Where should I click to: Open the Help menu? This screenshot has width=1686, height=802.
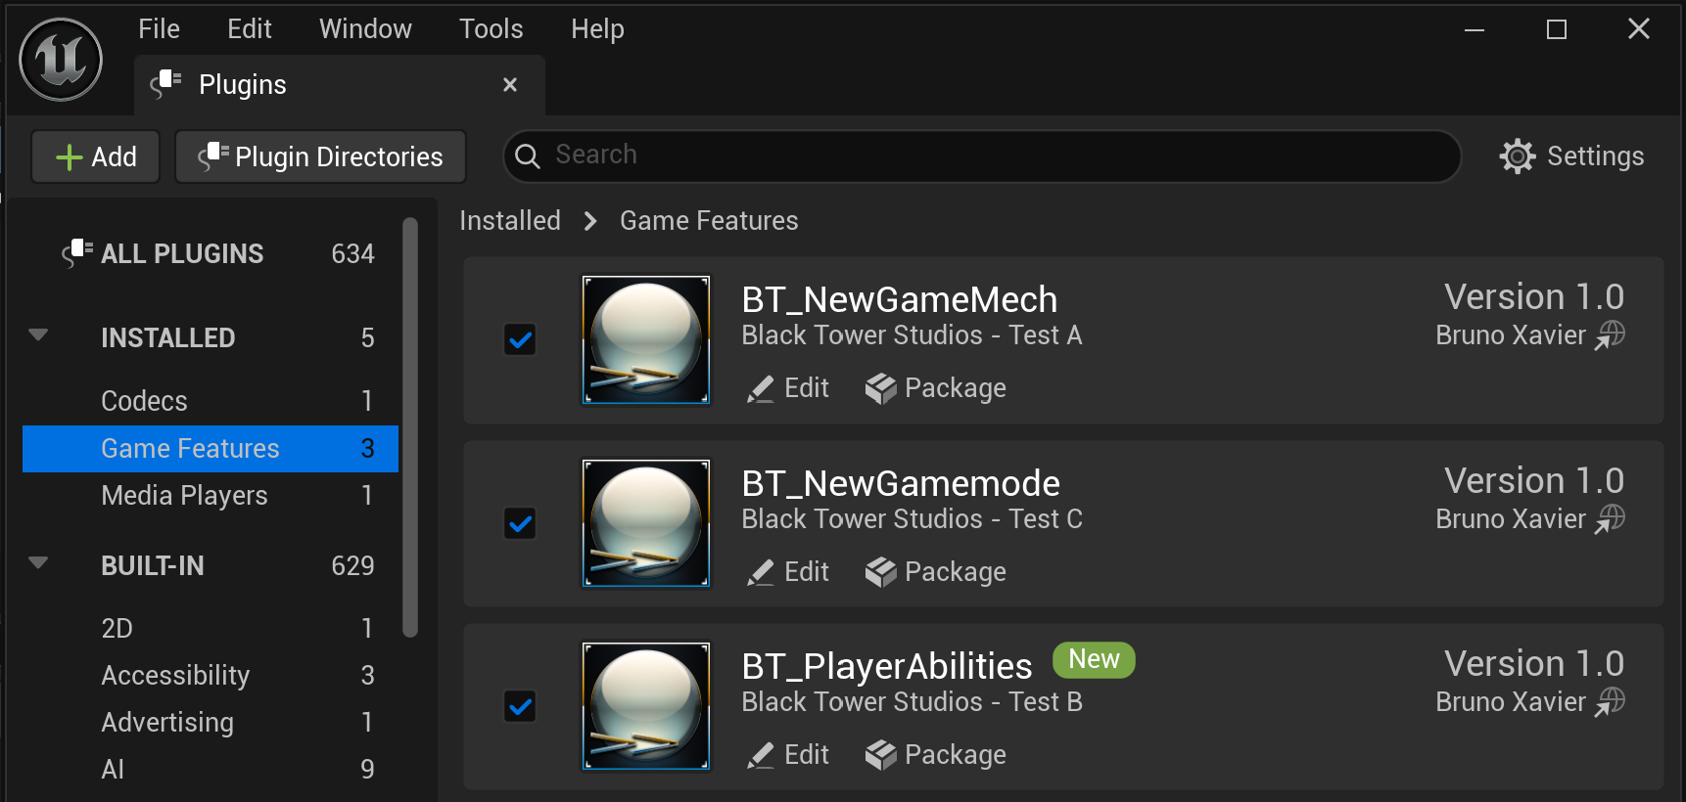(x=597, y=29)
